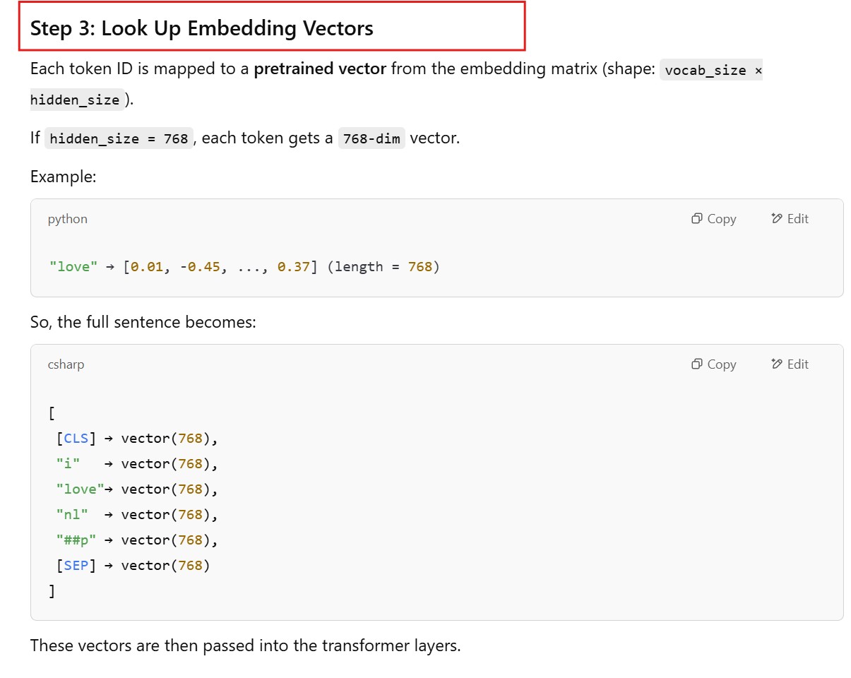Screen dimensions: 851x678
Task: Click the "csharp" language label
Action: [66, 364]
